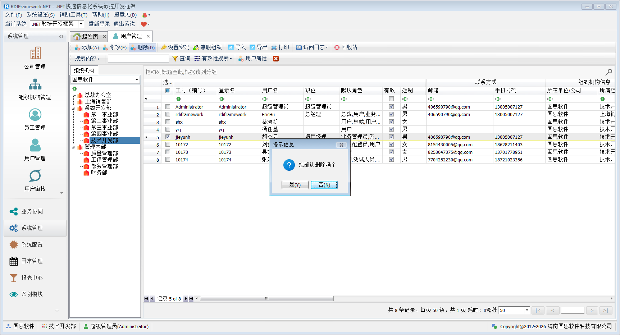Expand the 当前系统 combo box

[81, 24]
